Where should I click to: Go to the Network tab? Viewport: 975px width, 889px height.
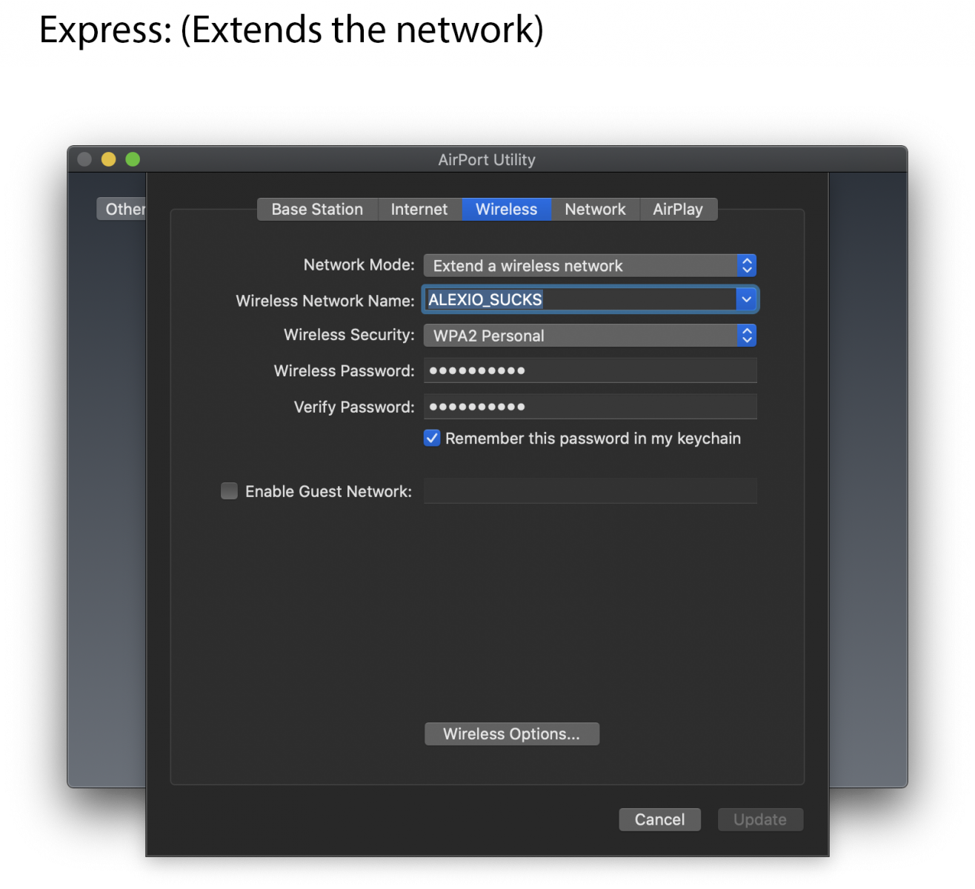coord(595,210)
